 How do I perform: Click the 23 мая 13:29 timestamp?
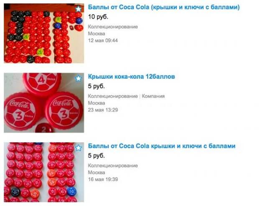point(103,110)
